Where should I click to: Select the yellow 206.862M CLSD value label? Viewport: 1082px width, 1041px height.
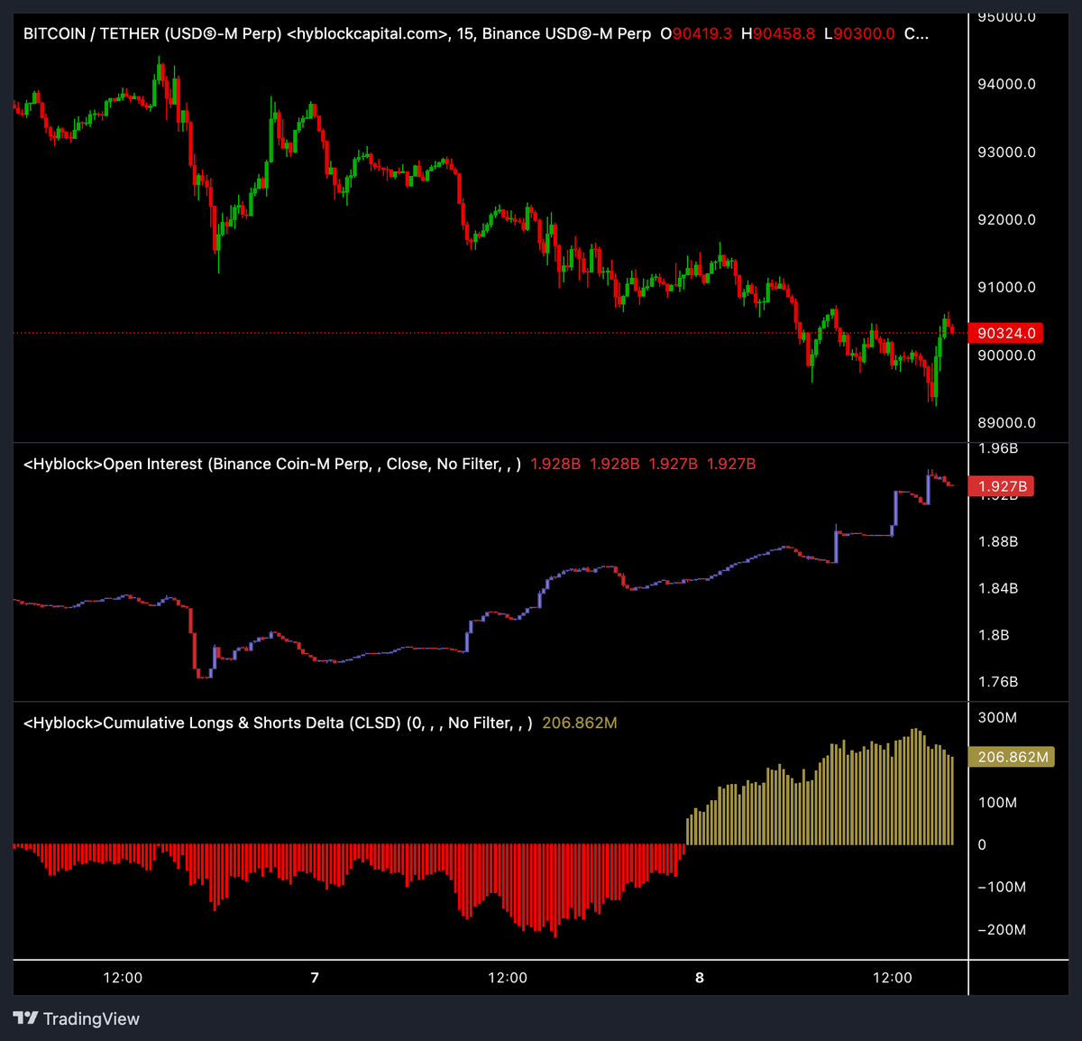1010,757
